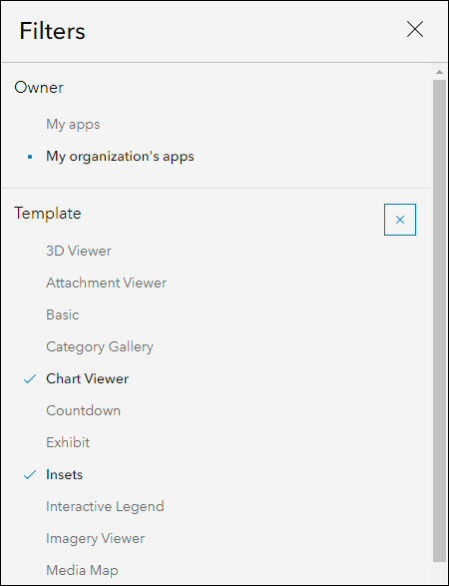Select the Imagery Viewer template
This screenshot has height=586, width=449.
(95, 538)
